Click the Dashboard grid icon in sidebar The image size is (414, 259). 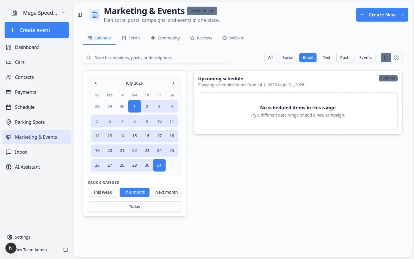coord(9,47)
